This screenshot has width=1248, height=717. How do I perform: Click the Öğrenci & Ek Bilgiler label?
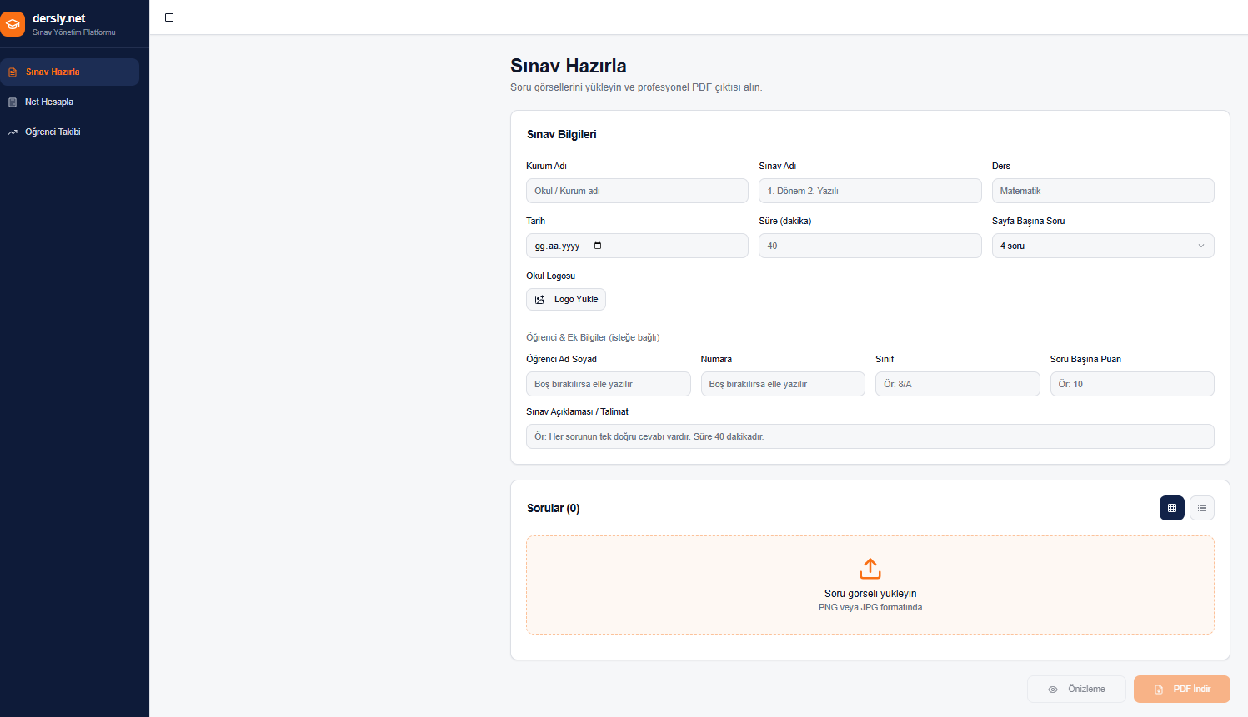[x=593, y=337]
